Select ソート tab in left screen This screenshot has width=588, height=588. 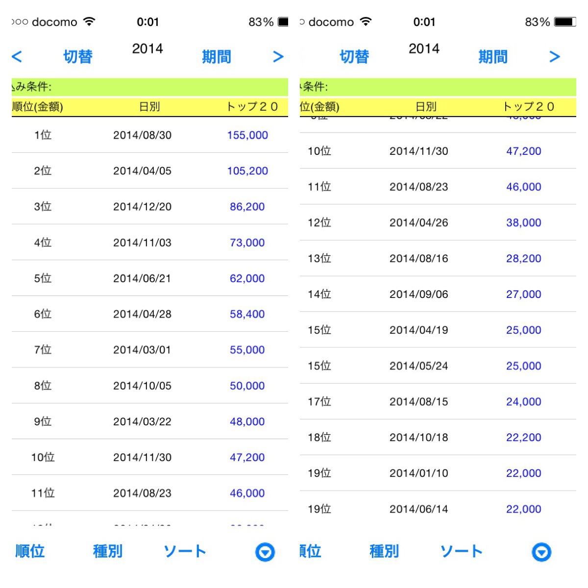(185, 551)
